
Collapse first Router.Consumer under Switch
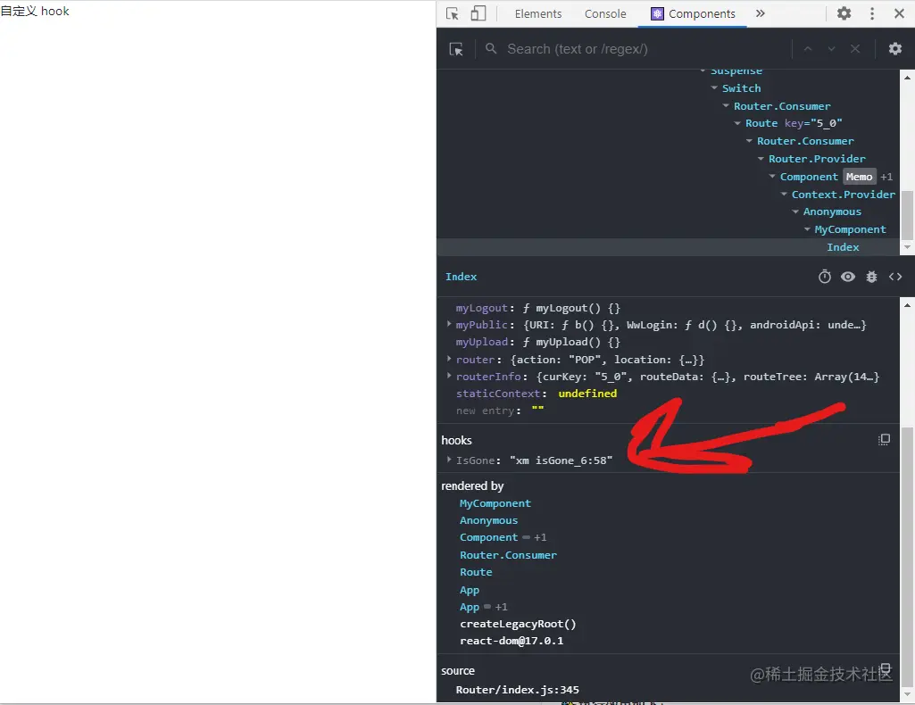[x=726, y=105]
